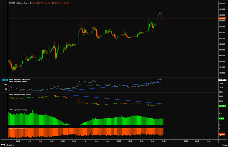Click the 0.01 funding axis label
The width and height of the screenshot is (228, 147).
(x=221, y=113)
